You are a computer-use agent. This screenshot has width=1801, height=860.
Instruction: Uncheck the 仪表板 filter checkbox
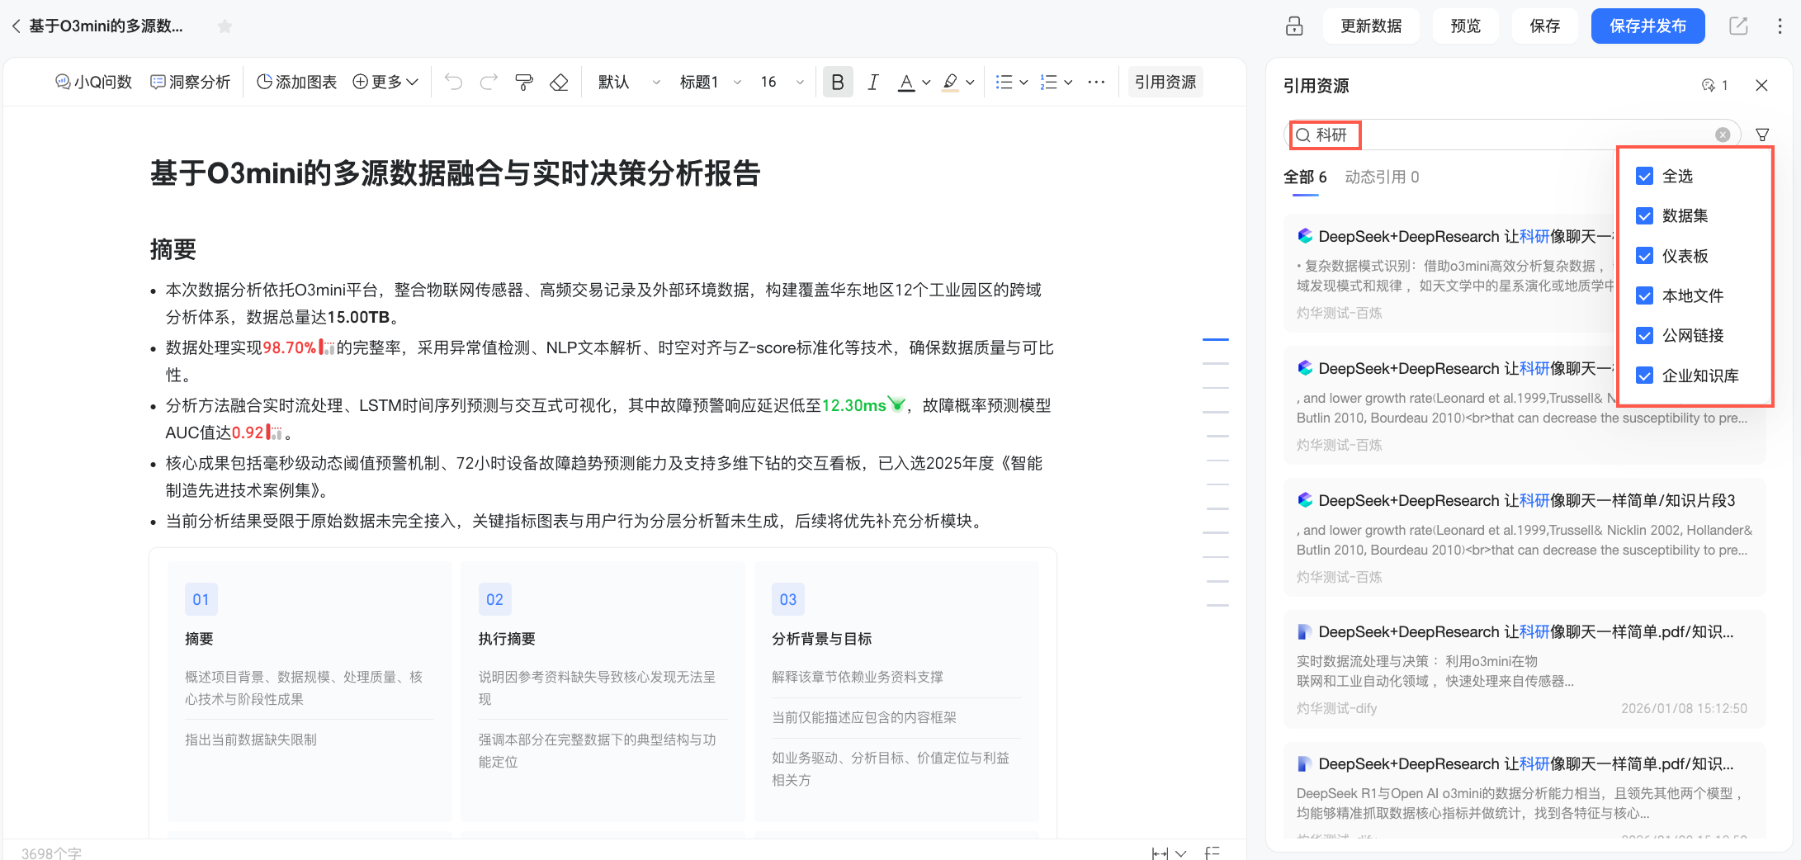[1644, 256]
